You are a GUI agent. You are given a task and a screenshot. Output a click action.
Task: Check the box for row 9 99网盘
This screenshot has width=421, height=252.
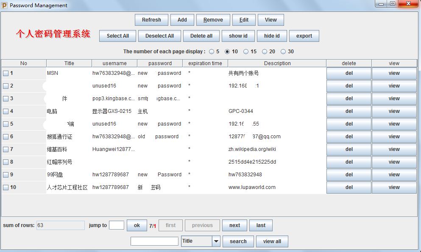tap(6, 175)
